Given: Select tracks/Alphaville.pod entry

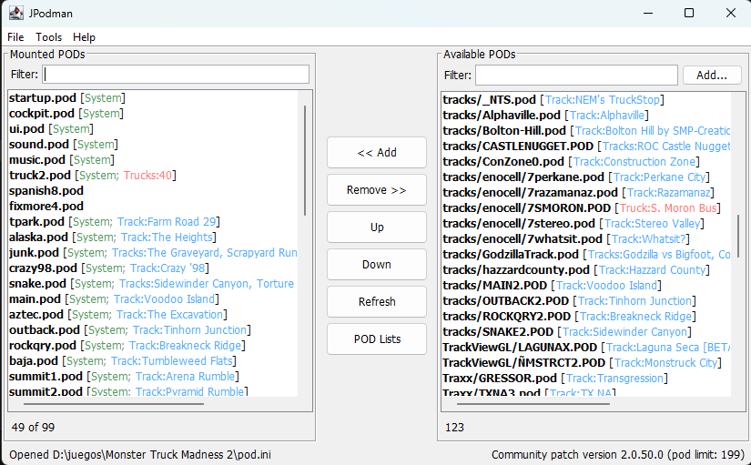Looking at the screenshot, I should point(586,116).
